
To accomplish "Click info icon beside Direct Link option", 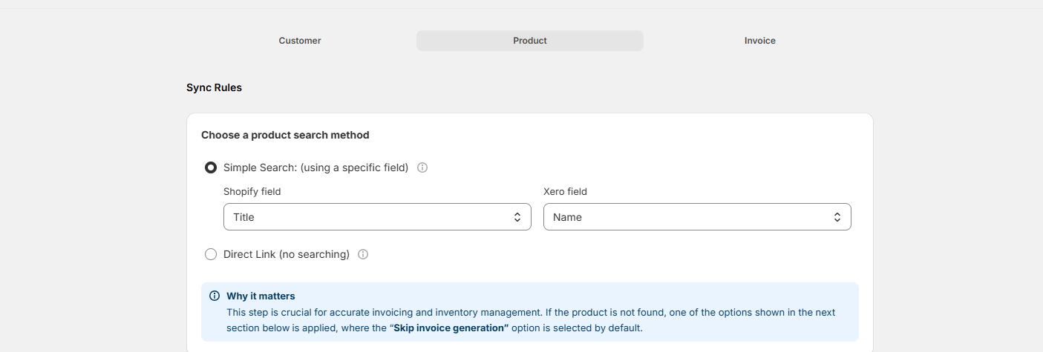I will pos(363,254).
